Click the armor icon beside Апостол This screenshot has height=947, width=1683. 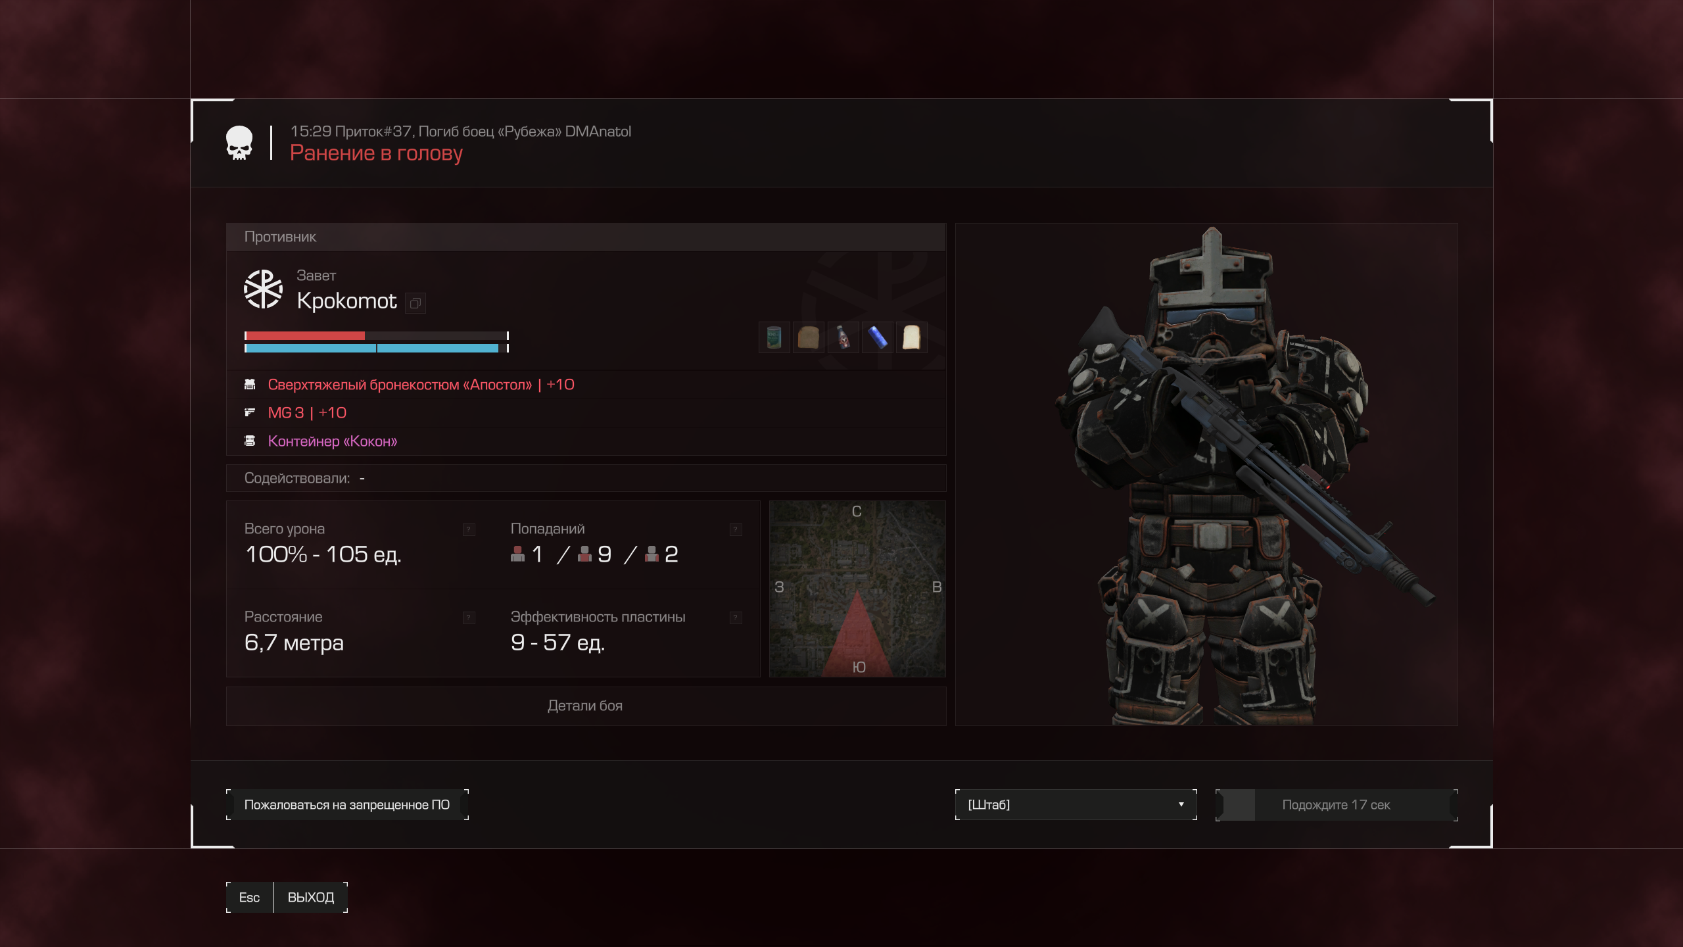coord(250,384)
